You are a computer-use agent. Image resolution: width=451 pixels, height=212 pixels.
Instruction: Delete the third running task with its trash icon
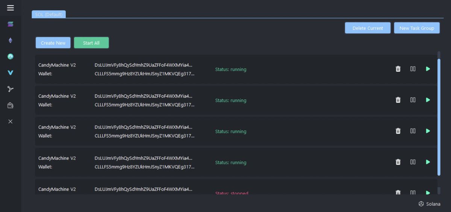click(398, 131)
